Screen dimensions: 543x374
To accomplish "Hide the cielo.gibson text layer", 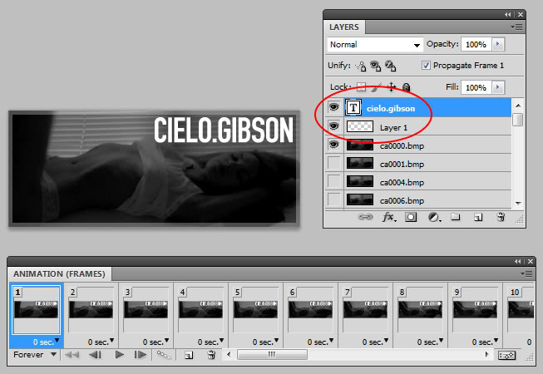I will pyautogui.click(x=333, y=107).
